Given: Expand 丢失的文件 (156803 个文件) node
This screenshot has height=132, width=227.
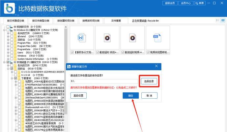Looking at the screenshot, I should [x=8, y=33].
